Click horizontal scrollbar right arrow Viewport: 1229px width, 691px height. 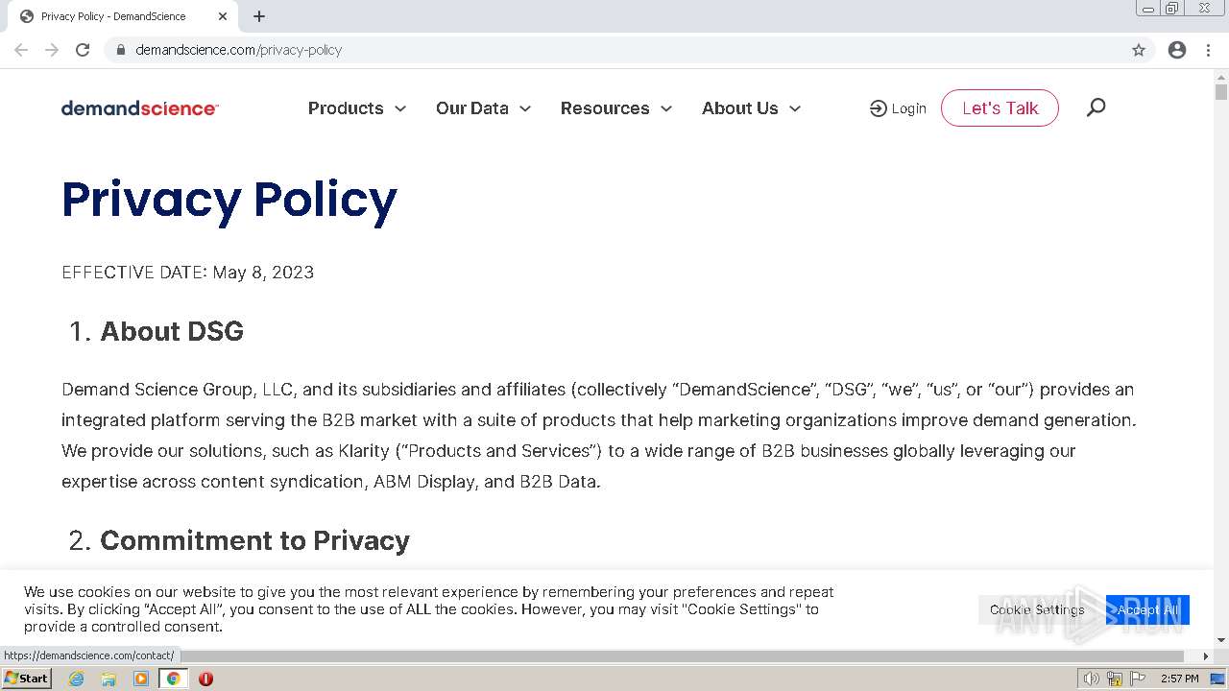pyautogui.click(x=1207, y=656)
